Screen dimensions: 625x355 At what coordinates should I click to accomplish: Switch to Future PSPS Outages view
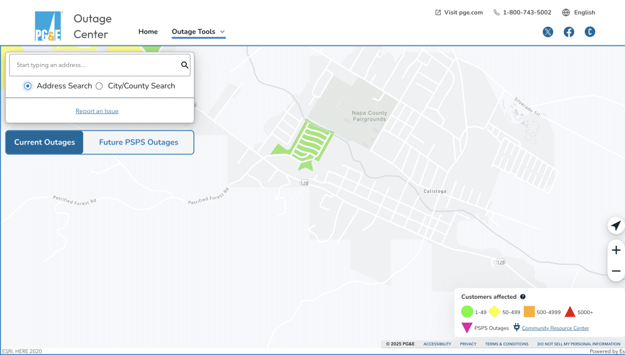coord(139,142)
